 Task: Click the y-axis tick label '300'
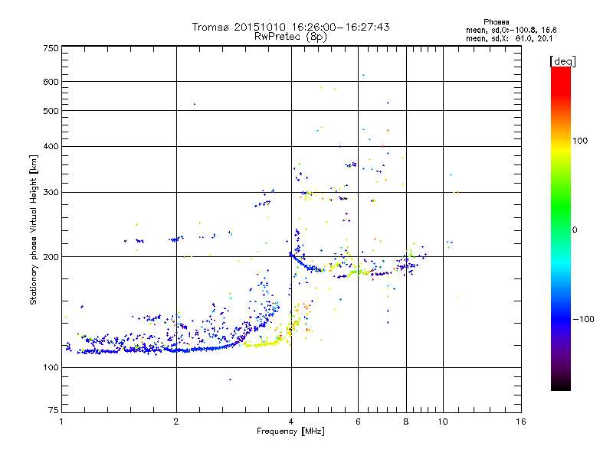[51, 192]
